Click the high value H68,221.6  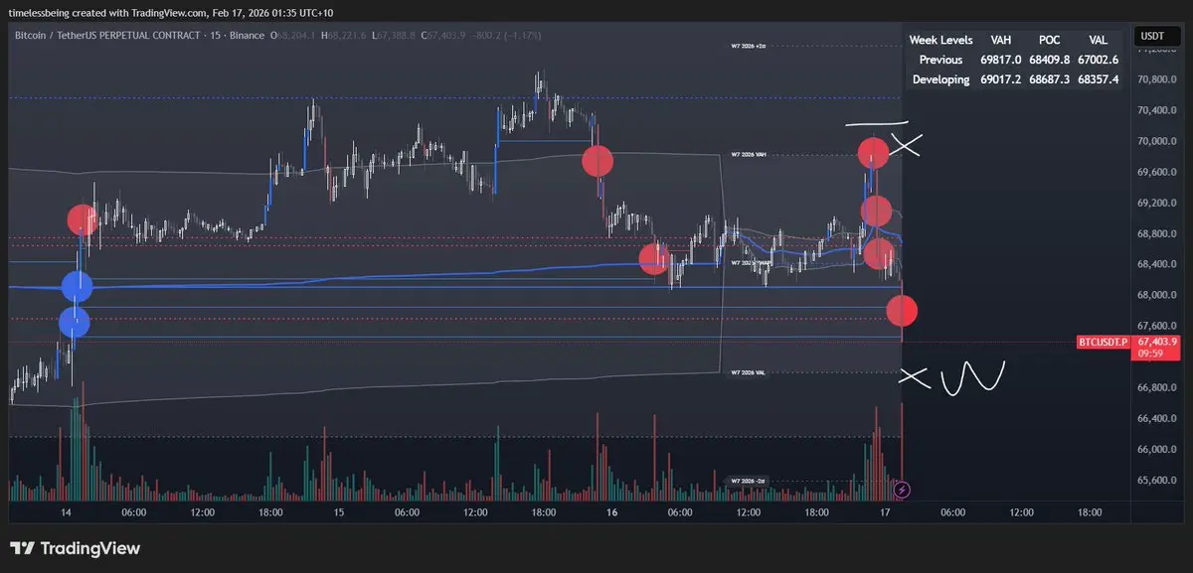[345, 36]
